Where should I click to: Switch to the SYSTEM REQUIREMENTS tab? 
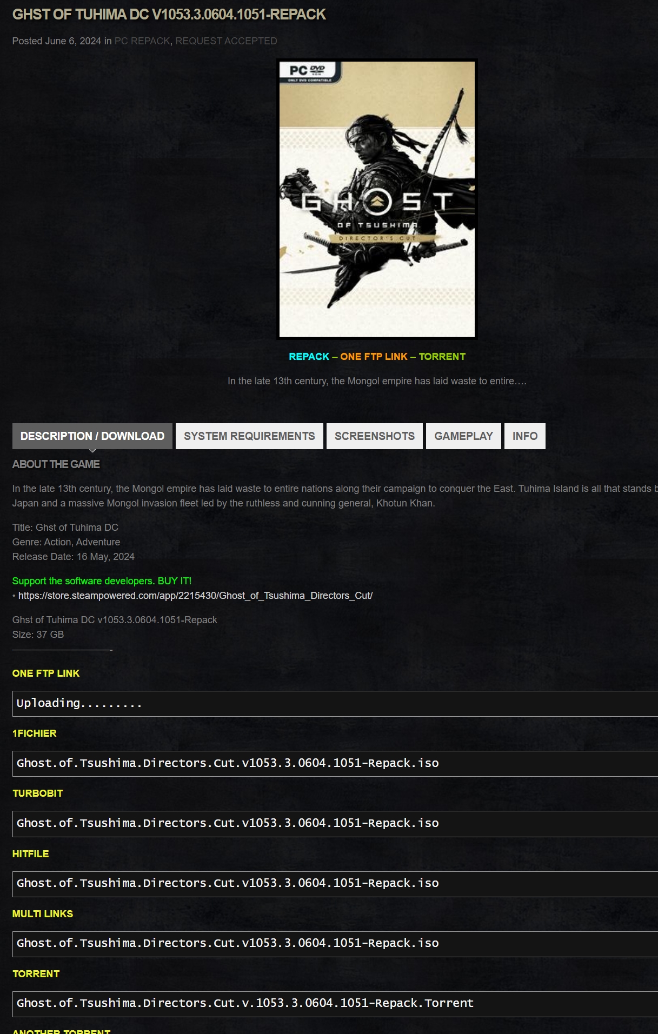pyautogui.click(x=249, y=436)
